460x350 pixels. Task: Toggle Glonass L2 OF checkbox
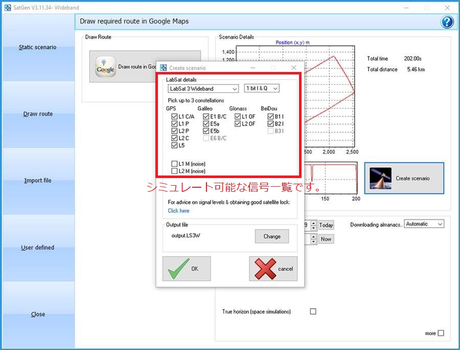(238, 123)
